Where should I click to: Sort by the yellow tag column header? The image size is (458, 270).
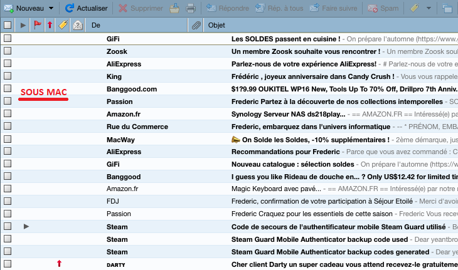(63, 25)
